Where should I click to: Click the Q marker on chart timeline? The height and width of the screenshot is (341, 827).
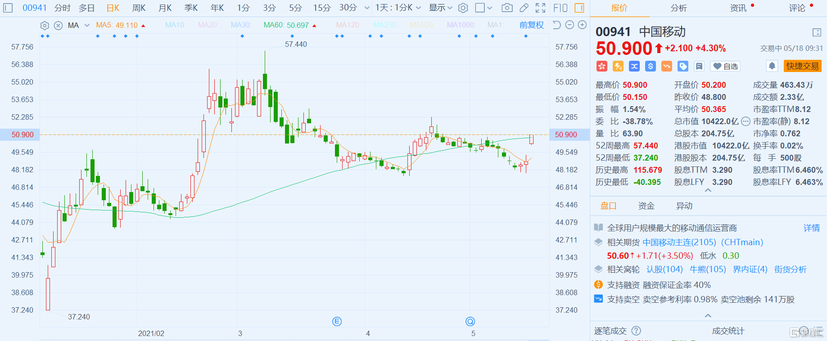pos(470,321)
